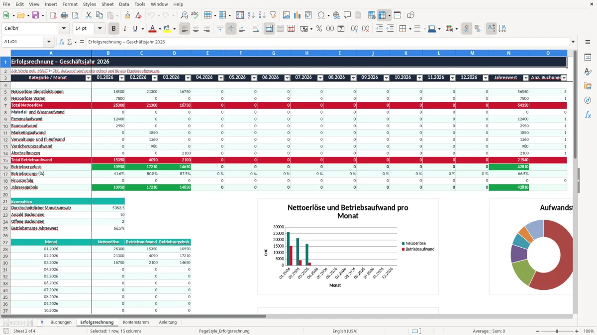Toggle Left-To-Right text direction
597x335 pixels.
467,29
